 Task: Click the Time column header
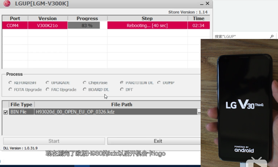pyautogui.click(x=198, y=19)
